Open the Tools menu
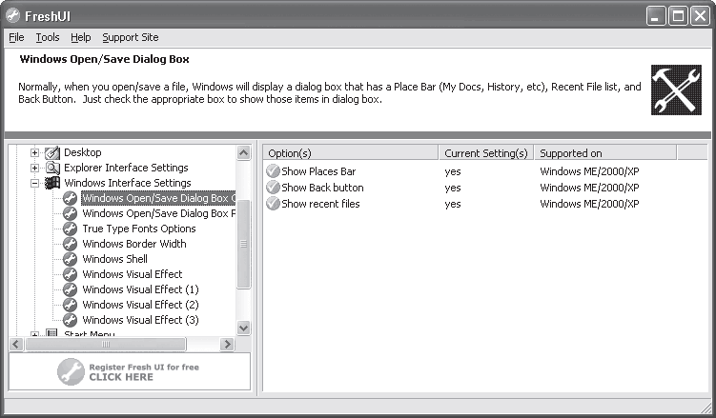 48,37
